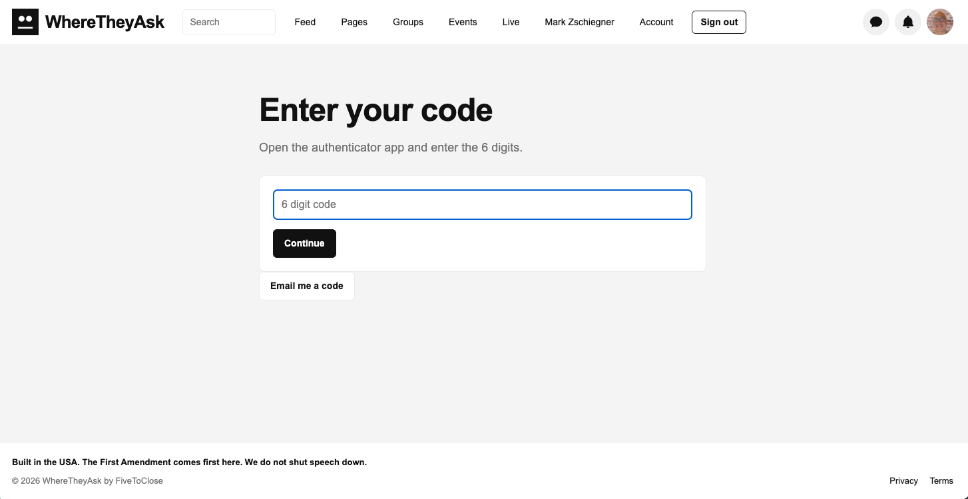The width and height of the screenshot is (968, 499).
Task: Open the Account settings link
Action: pos(656,22)
